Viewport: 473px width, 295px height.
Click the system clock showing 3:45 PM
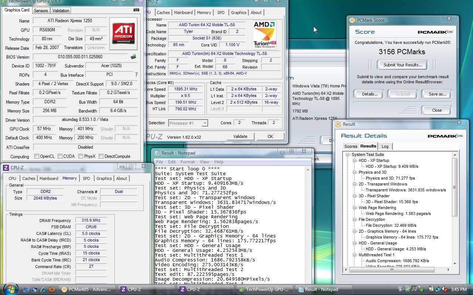(459, 289)
